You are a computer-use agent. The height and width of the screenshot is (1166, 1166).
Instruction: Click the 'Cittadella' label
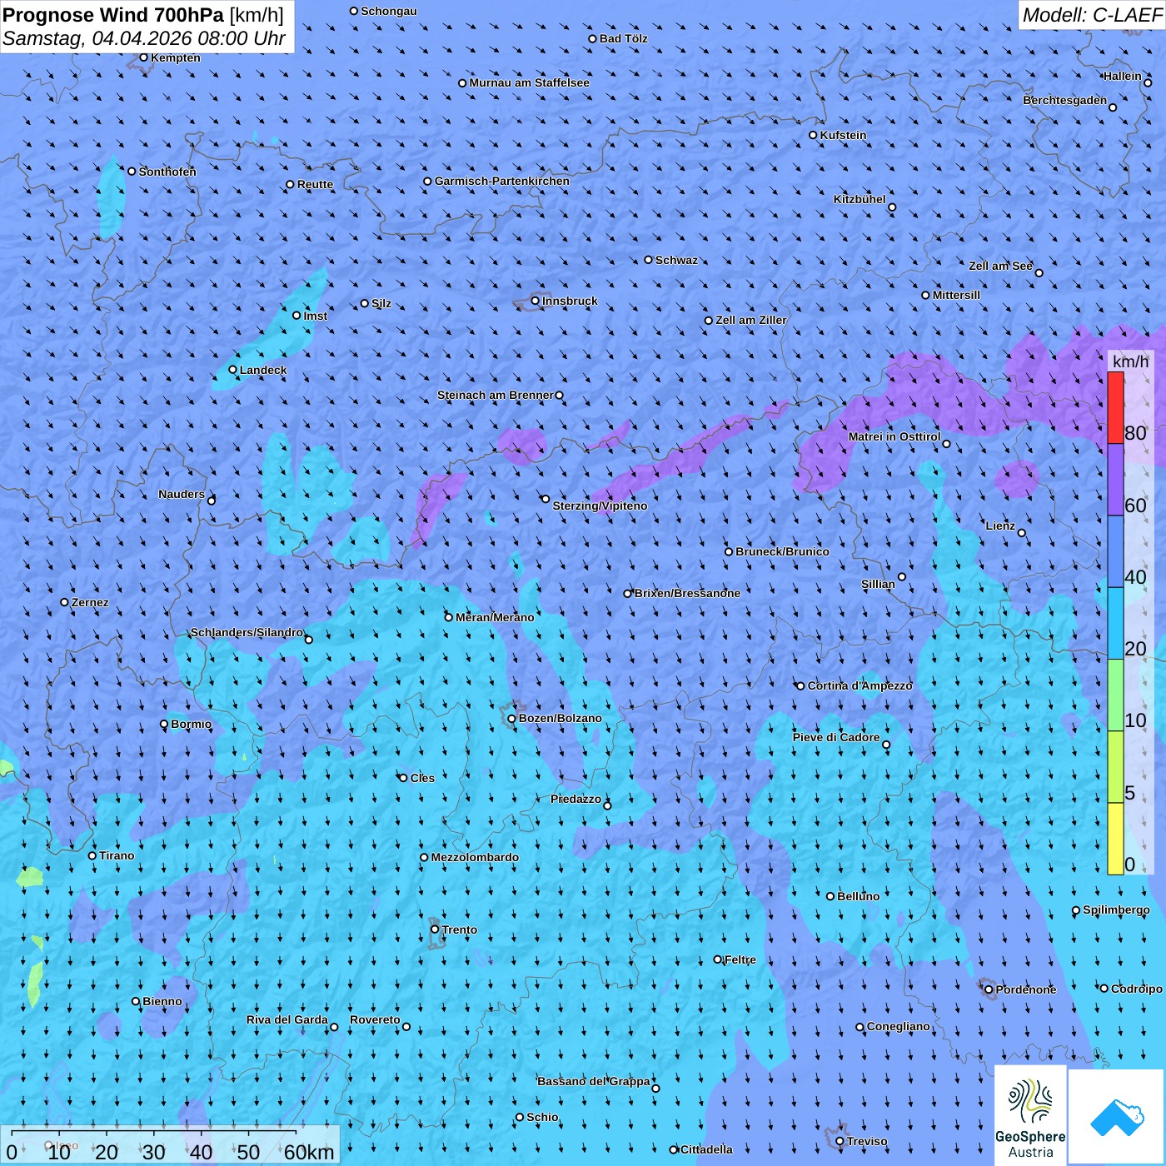[x=707, y=1149]
